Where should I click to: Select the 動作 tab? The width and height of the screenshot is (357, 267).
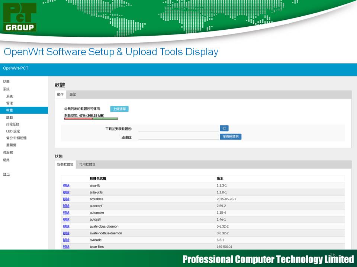tap(60, 95)
